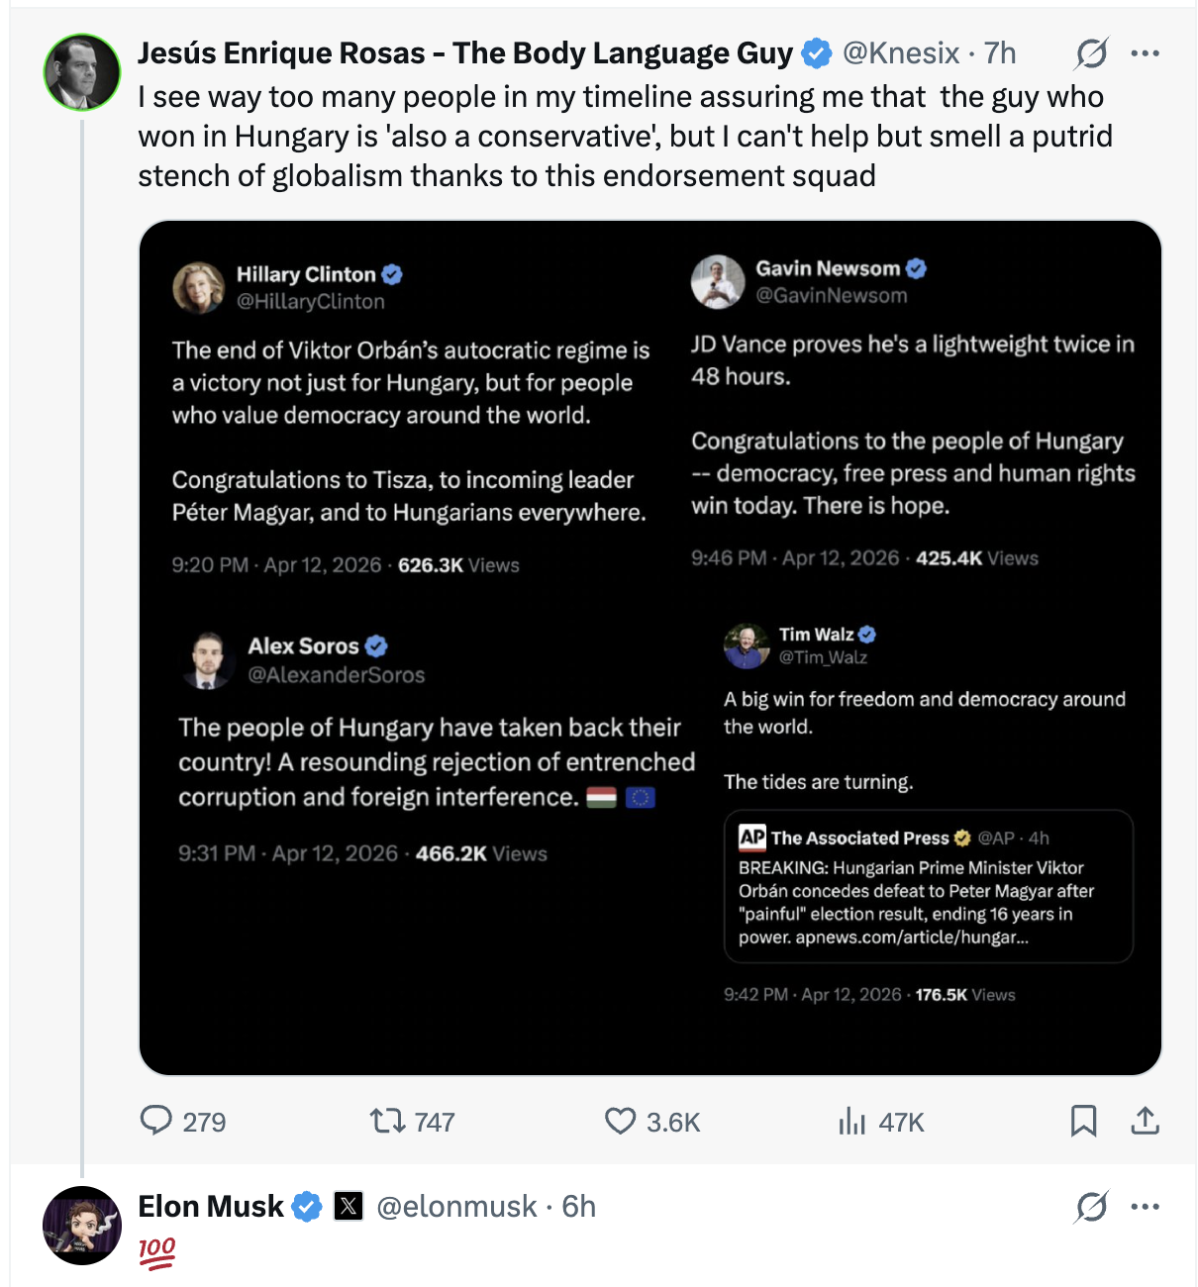Image resolution: width=1198 pixels, height=1287 pixels.
Task: Click the @Knesix handle
Action: 900,53
